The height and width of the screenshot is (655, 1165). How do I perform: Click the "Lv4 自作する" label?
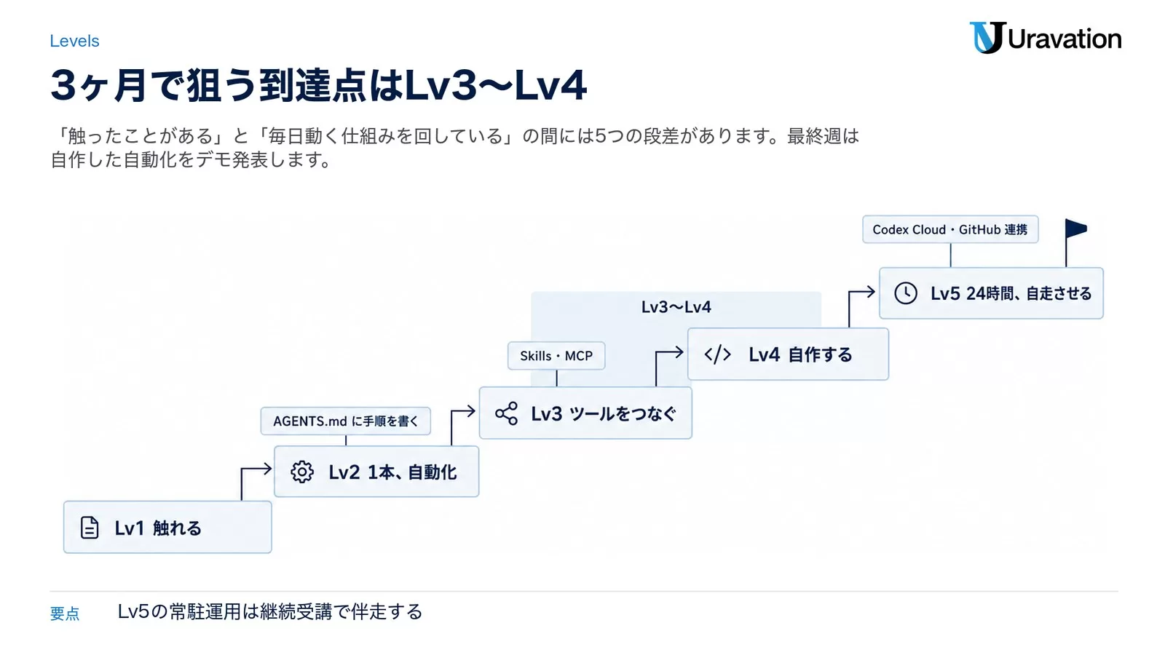(800, 354)
